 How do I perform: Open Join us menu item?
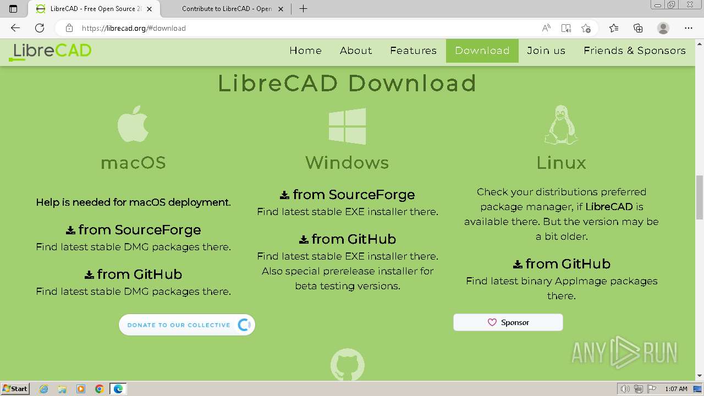click(546, 51)
